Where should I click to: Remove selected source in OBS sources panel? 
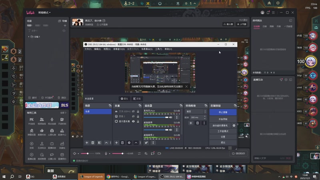pyautogui.click(x=122, y=143)
